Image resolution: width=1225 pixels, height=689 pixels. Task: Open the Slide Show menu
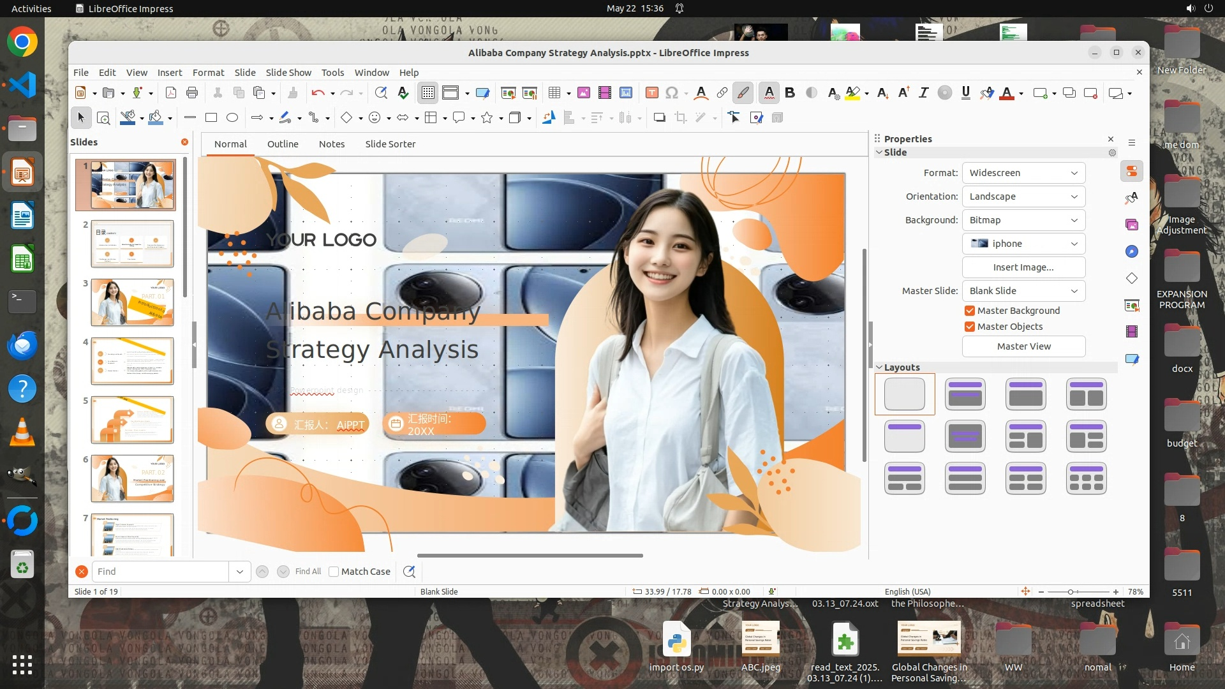288,73
